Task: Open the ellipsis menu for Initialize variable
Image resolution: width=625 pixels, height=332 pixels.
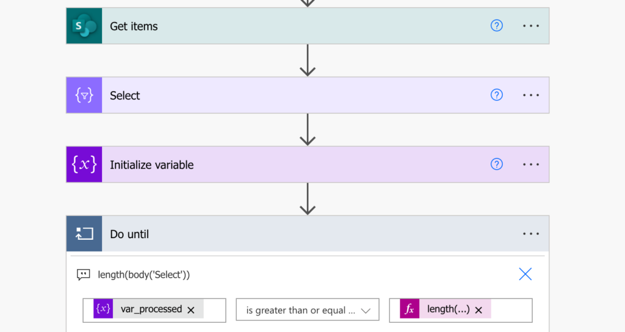Action: coord(531,165)
